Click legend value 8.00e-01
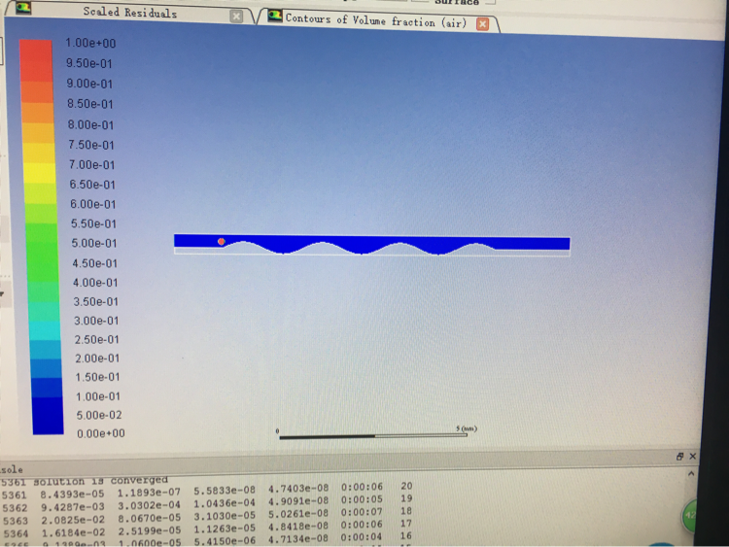The image size is (729, 547). pyautogui.click(x=90, y=125)
